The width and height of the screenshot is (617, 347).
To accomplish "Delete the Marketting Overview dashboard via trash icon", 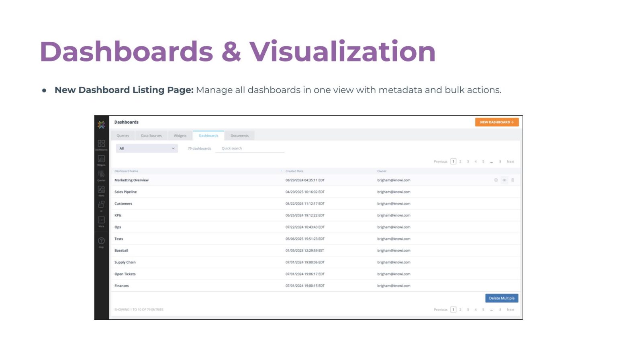I will (x=513, y=180).
